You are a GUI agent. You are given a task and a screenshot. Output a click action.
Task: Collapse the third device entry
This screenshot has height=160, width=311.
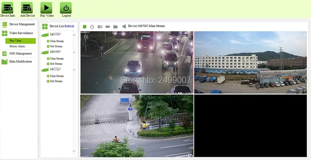point(74,70)
